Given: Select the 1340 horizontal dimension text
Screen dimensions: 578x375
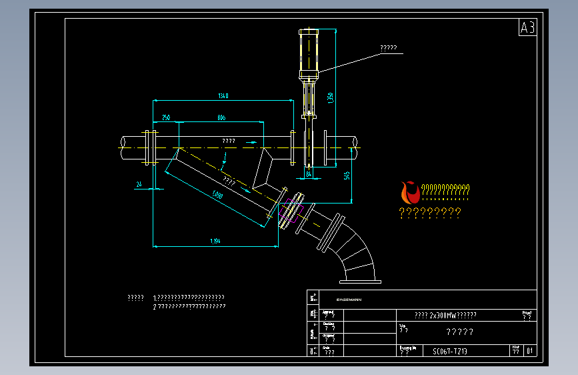Looking at the screenshot, I should tap(223, 96).
